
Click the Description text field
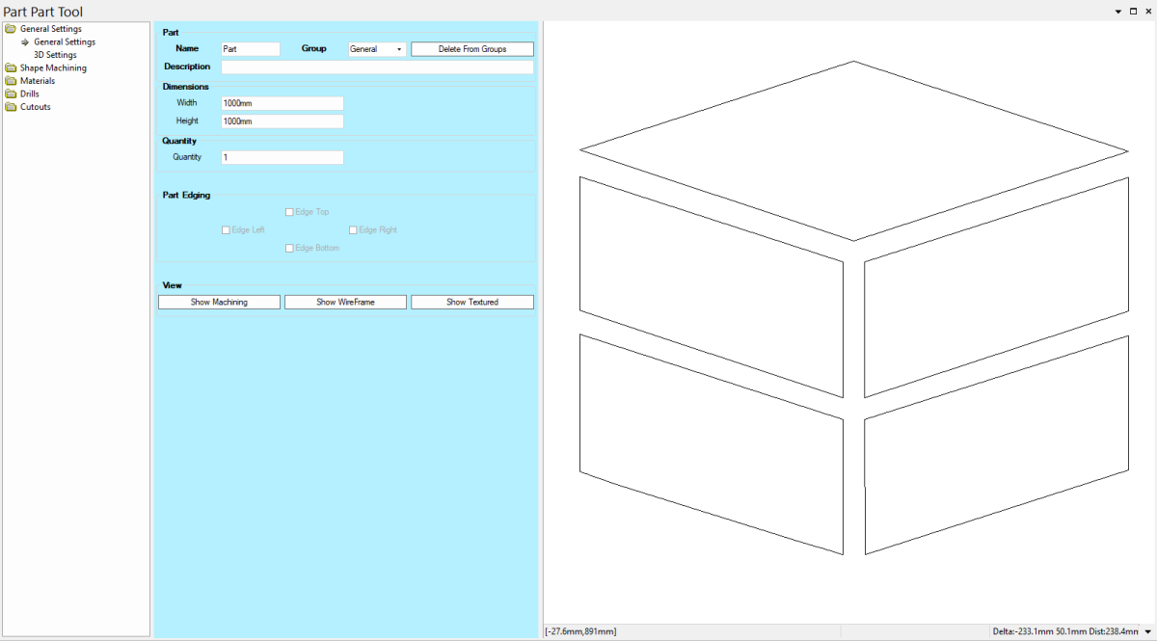tap(377, 67)
